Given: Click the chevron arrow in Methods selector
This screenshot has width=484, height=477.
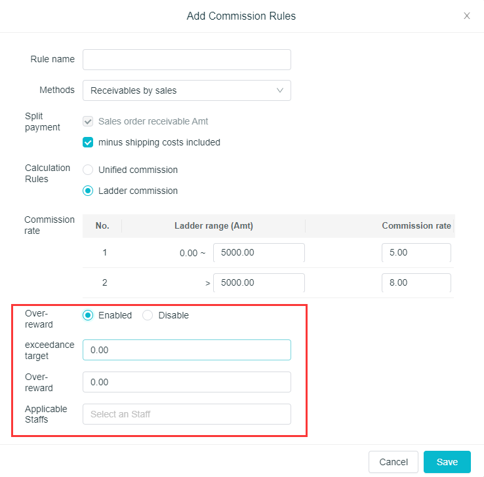Looking at the screenshot, I should tap(280, 90).
